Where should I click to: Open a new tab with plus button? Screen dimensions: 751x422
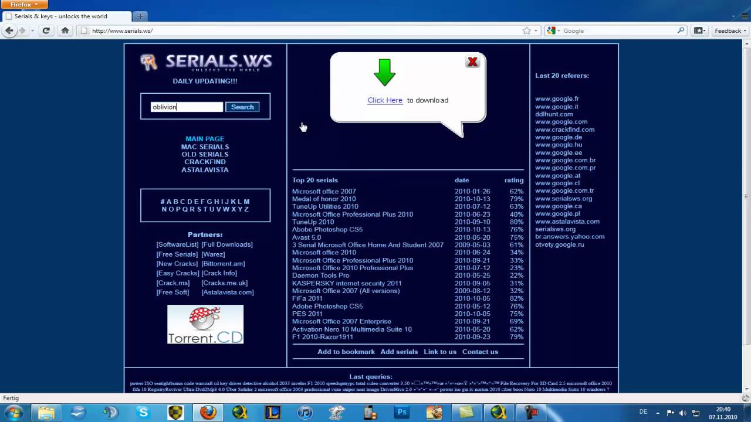[140, 16]
